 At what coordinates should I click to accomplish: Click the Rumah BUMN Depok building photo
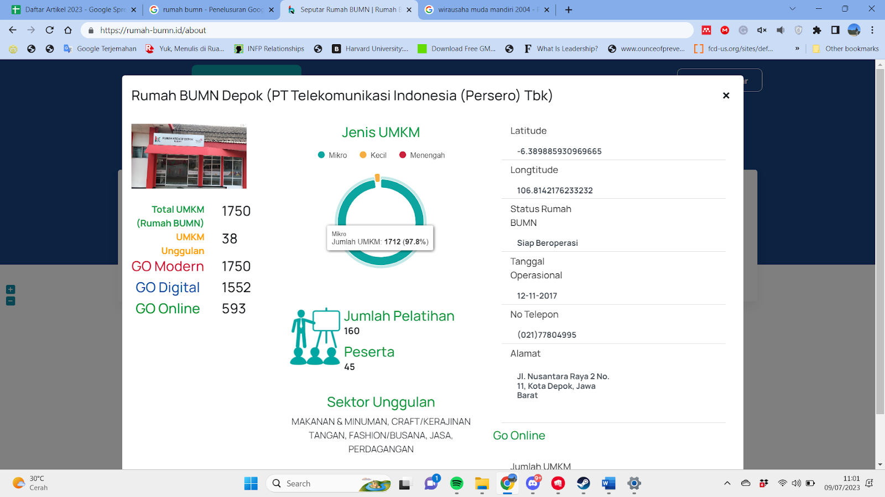pyautogui.click(x=189, y=156)
